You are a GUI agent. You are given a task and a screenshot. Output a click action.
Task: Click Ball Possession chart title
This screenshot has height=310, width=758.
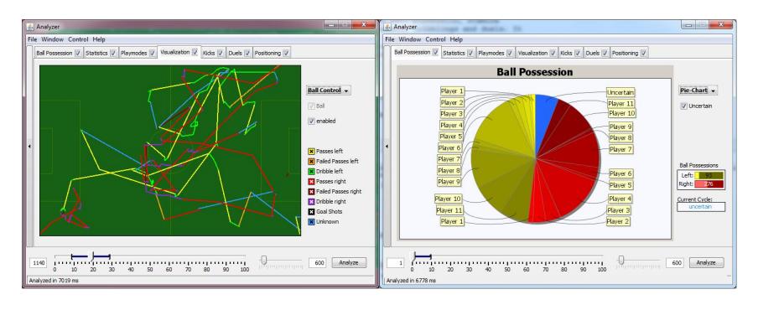coord(535,72)
